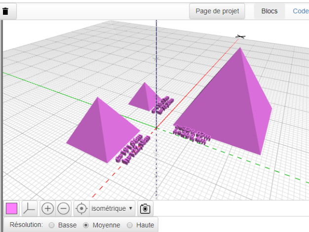Screen dimensions: 309x232
Task: Zoom out with the minus icon
Action: (64, 208)
